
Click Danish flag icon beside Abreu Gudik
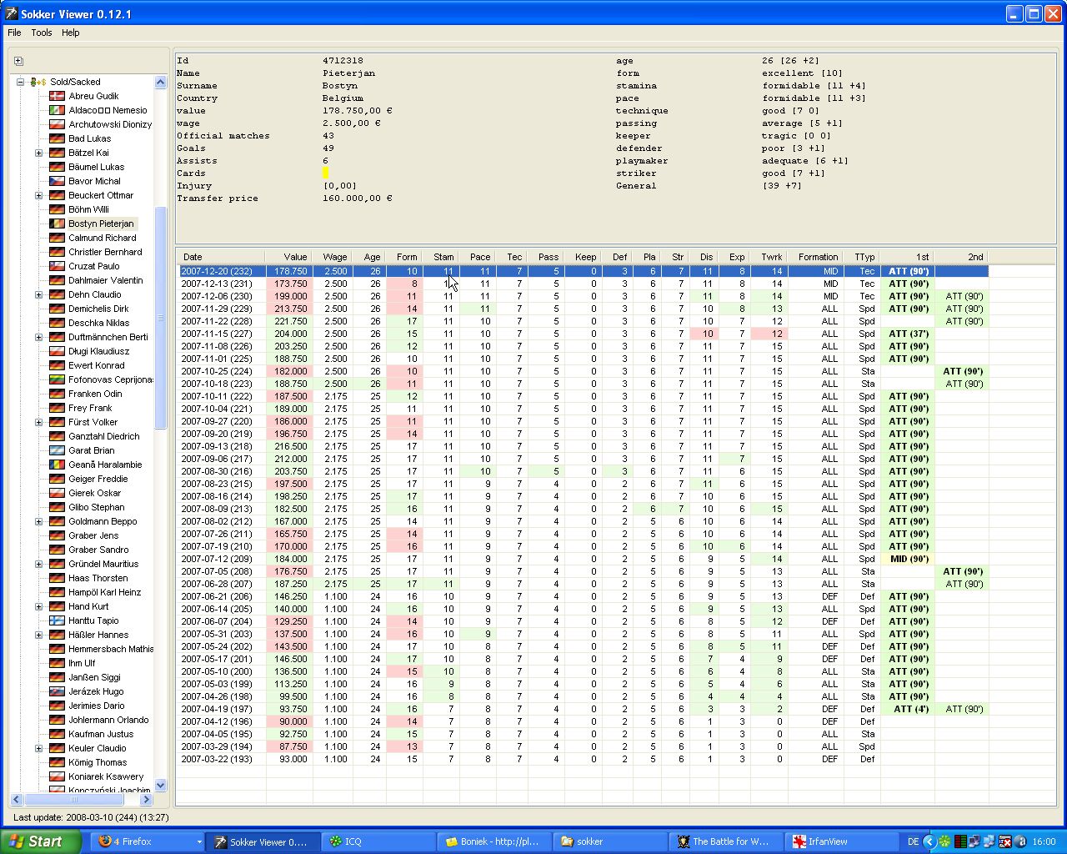coord(57,96)
